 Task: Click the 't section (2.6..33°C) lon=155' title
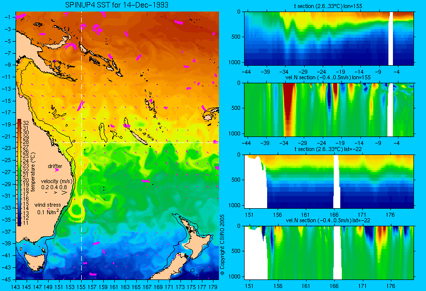click(x=328, y=6)
